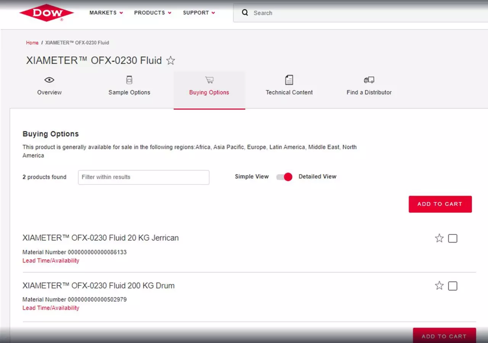Favorite the product using title star icon
This screenshot has height=343, width=488.
(171, 61)
